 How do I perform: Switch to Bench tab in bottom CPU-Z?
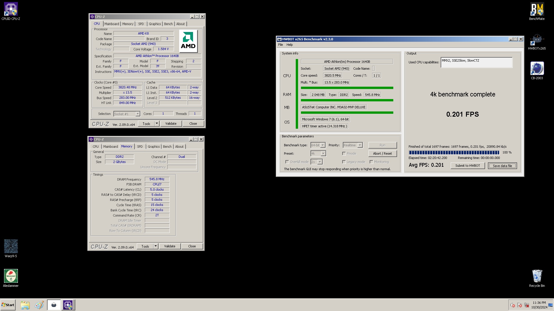[167, 147]
